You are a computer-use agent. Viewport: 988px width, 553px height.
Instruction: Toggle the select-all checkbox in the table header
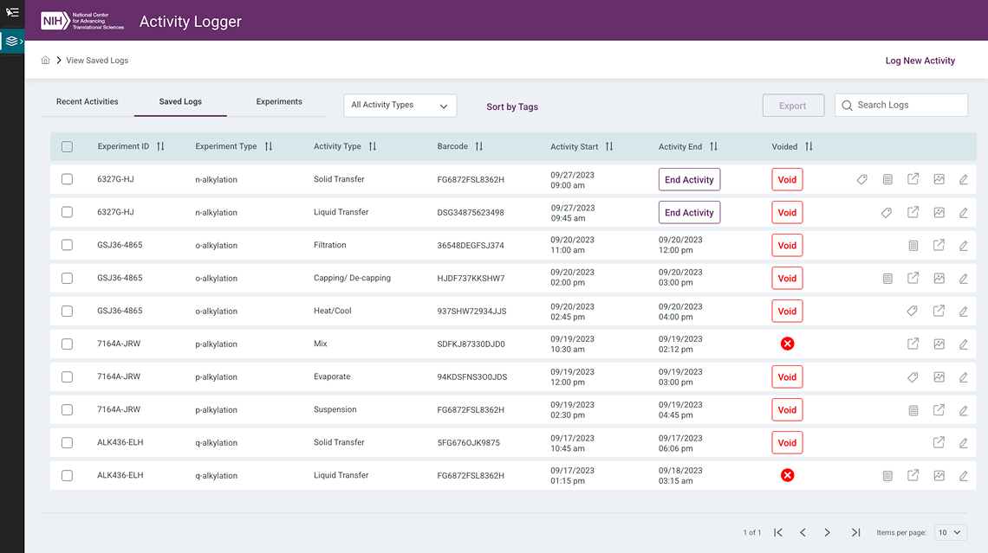pyautogui.click(x=67, y=146)
